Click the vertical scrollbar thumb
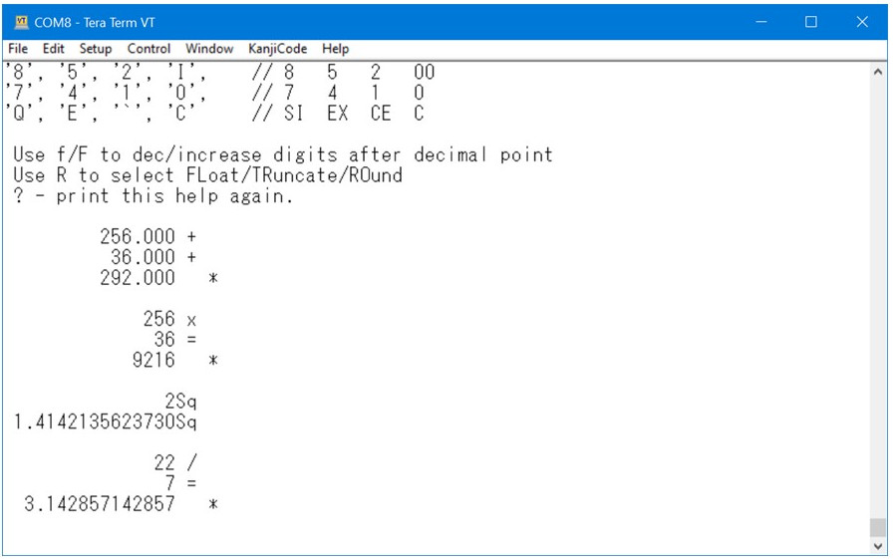The height and width of the screenshot is (559, 894). click(878, 527)
